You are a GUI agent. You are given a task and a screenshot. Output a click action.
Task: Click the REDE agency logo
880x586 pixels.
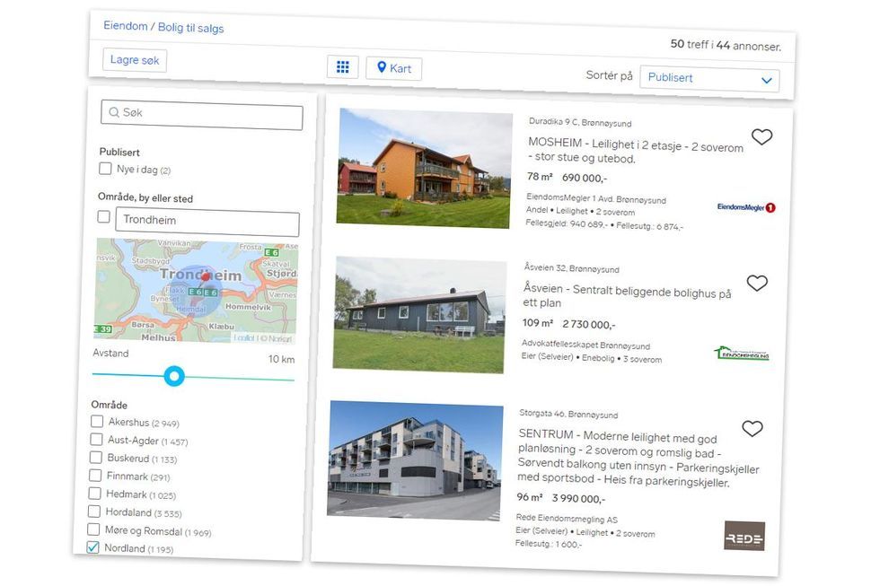[x=744, y=537]
